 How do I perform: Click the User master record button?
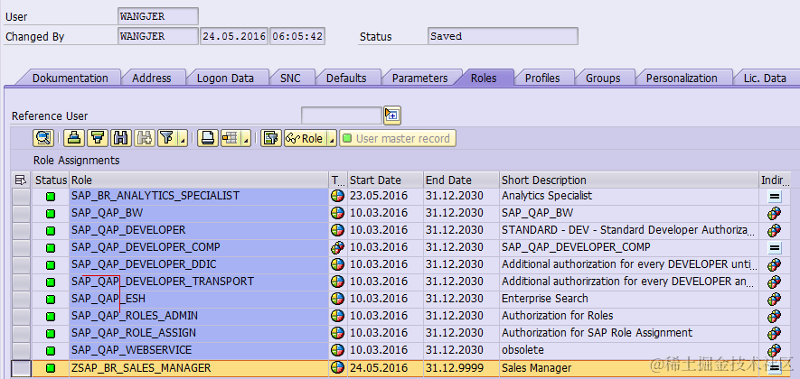coord(398,138)
